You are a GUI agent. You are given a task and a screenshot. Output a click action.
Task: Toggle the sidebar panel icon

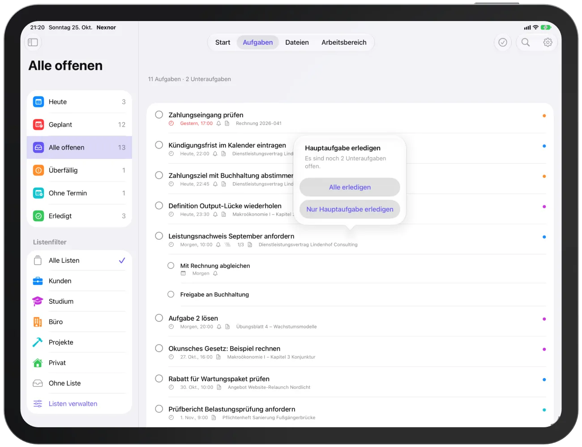[33, 42]
